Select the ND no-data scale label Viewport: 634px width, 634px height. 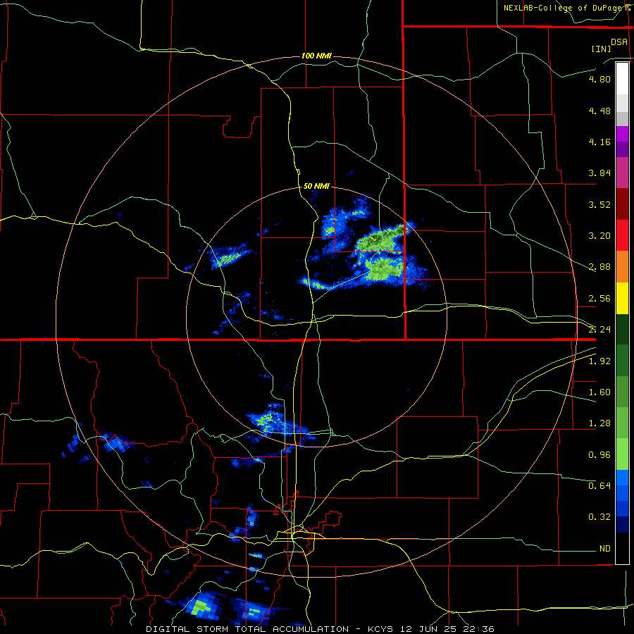[605, 549]
